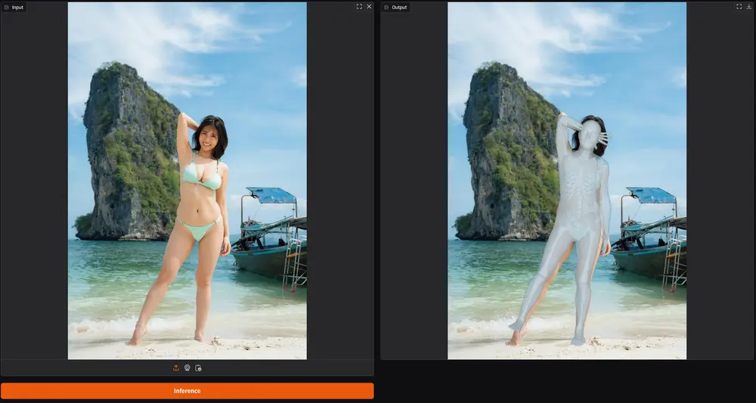This screenshot has height=403, width=756.
Task: Click the rock island in Input image
Action: (128, 154)
